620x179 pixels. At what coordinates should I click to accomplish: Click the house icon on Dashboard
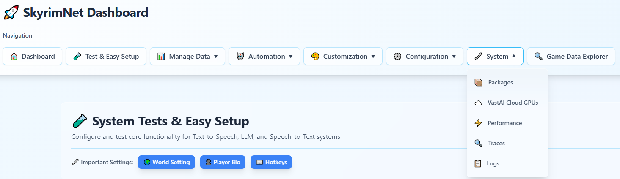14,57
